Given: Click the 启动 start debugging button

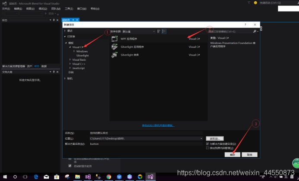Looking at the screenshot, I should click(50, 13).
